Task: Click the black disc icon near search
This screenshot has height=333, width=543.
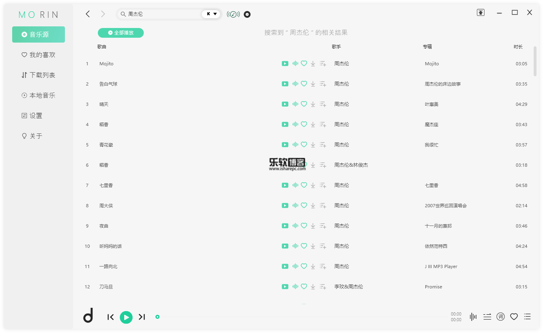Action: click(x=247, y=15)
